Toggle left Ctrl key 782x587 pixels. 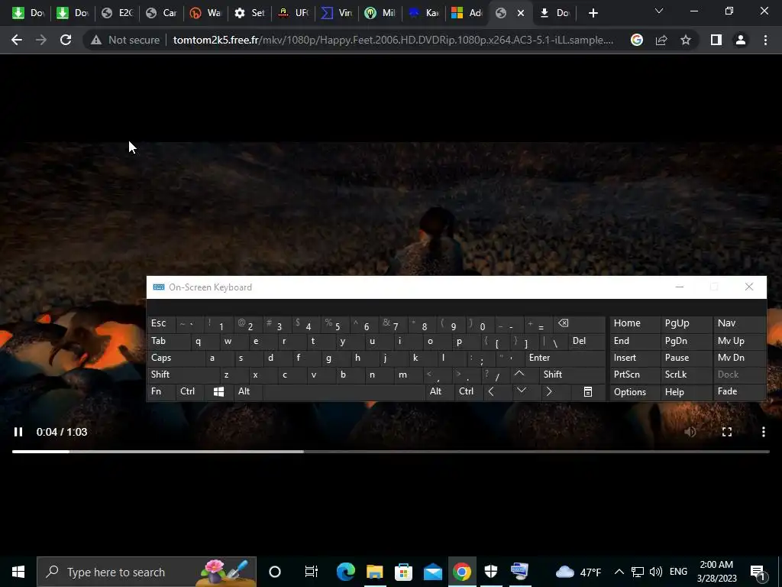pyautogui.click(x=190, y=391)
